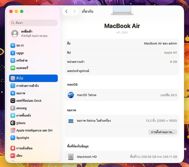Click the ชิป row label
This screenshot has width=189, height=167.
point(69,52)
